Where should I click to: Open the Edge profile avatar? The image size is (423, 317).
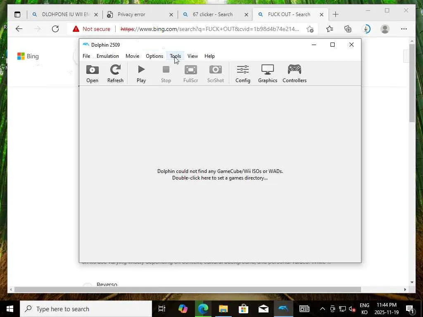pyautogui.click(x=385, y=29)
